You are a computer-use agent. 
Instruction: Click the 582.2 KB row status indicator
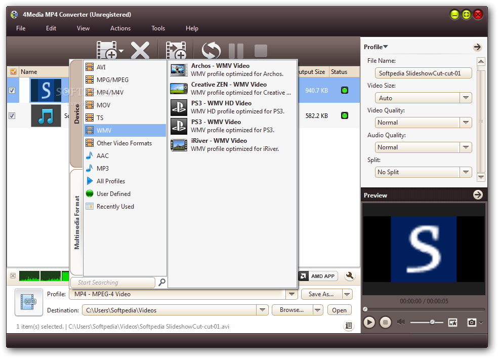pos(345,115)
